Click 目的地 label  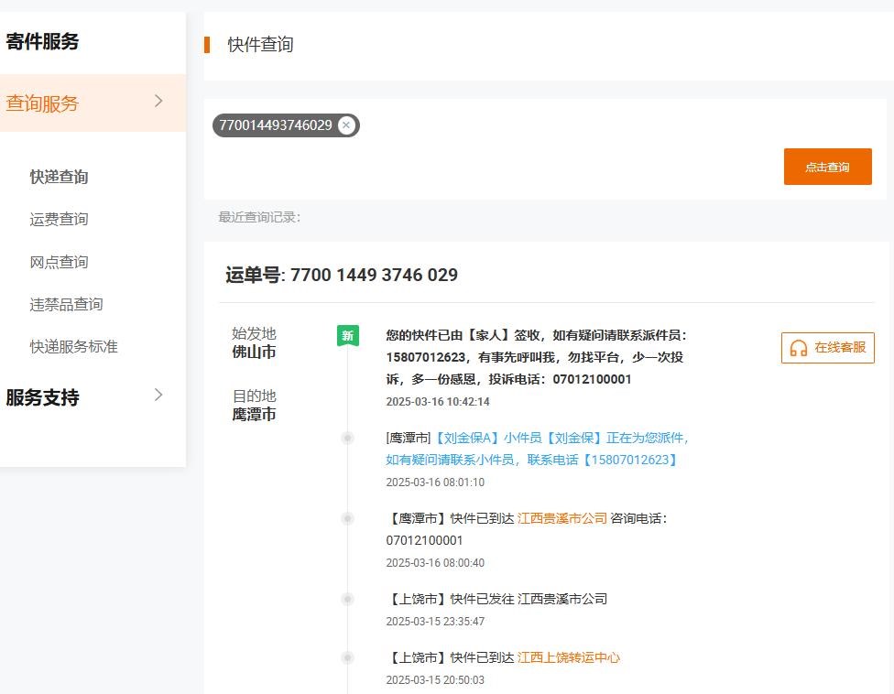254,396
